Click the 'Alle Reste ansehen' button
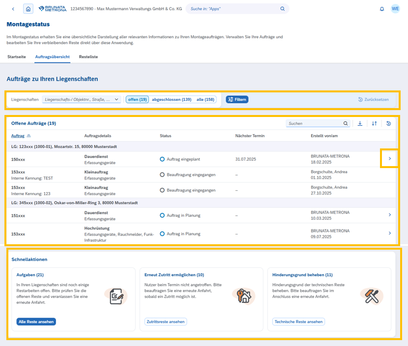Image resolution: width=408 pixels, height=346 pixels. [36, 322]
